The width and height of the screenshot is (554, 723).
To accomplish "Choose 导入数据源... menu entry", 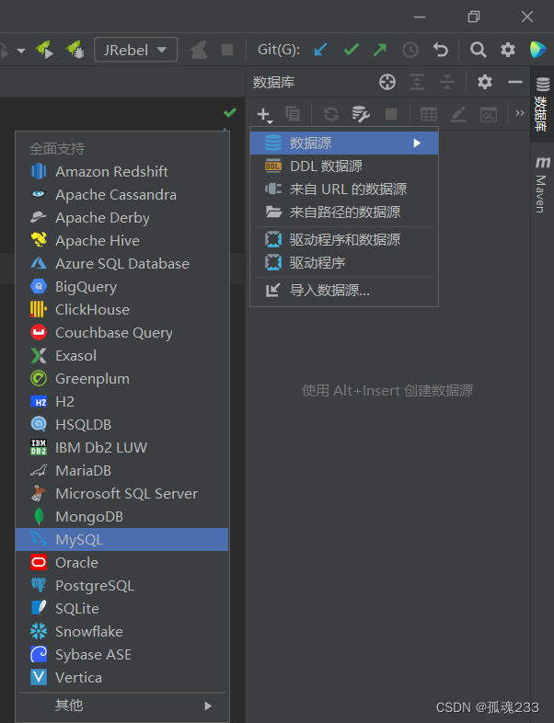I will click(344, 291).
